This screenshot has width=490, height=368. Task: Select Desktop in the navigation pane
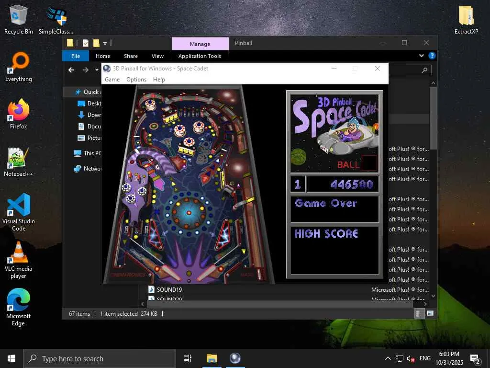pyautogui.click(x=89, y=103)
